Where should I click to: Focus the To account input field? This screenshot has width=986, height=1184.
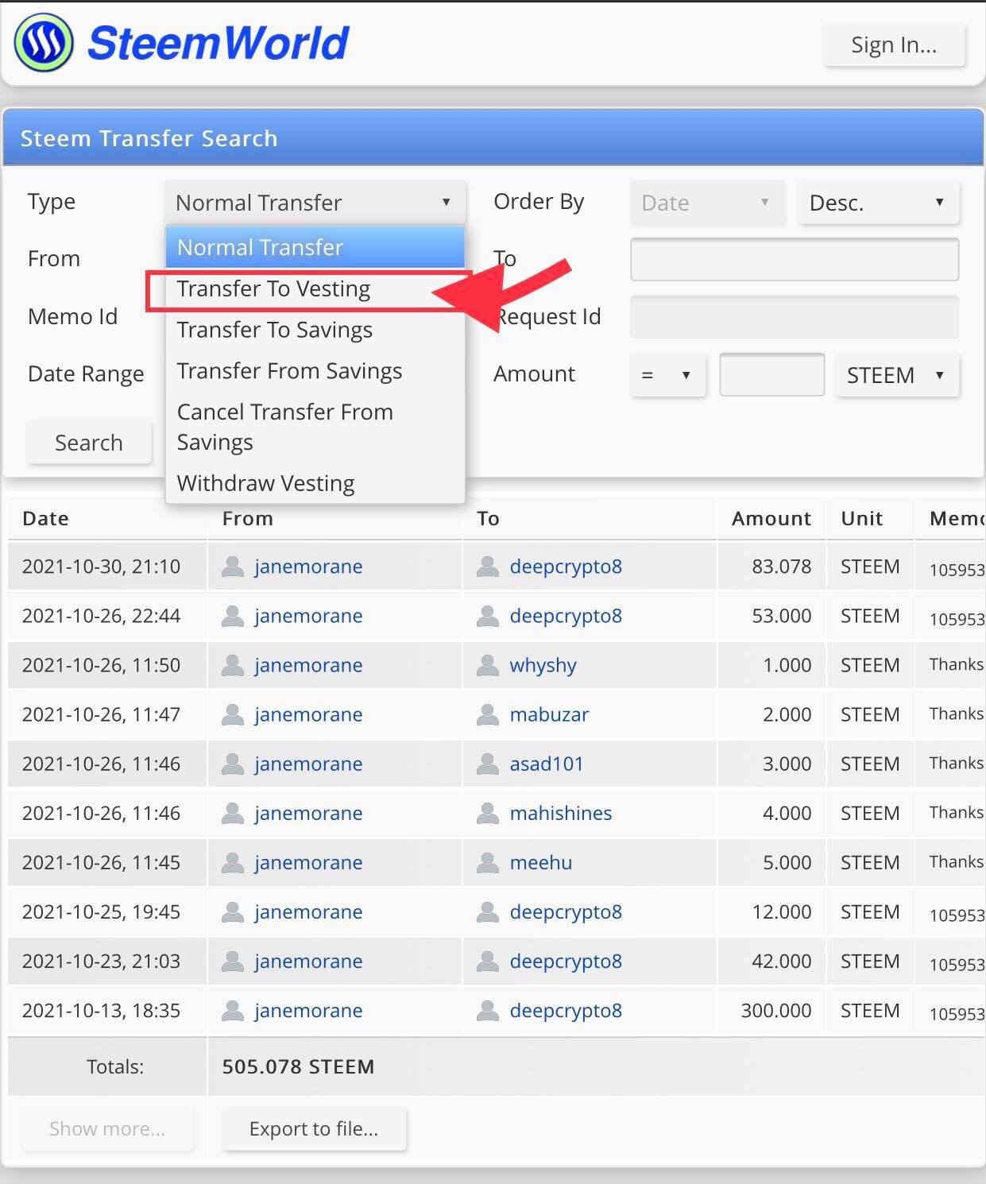pos(795,259)
